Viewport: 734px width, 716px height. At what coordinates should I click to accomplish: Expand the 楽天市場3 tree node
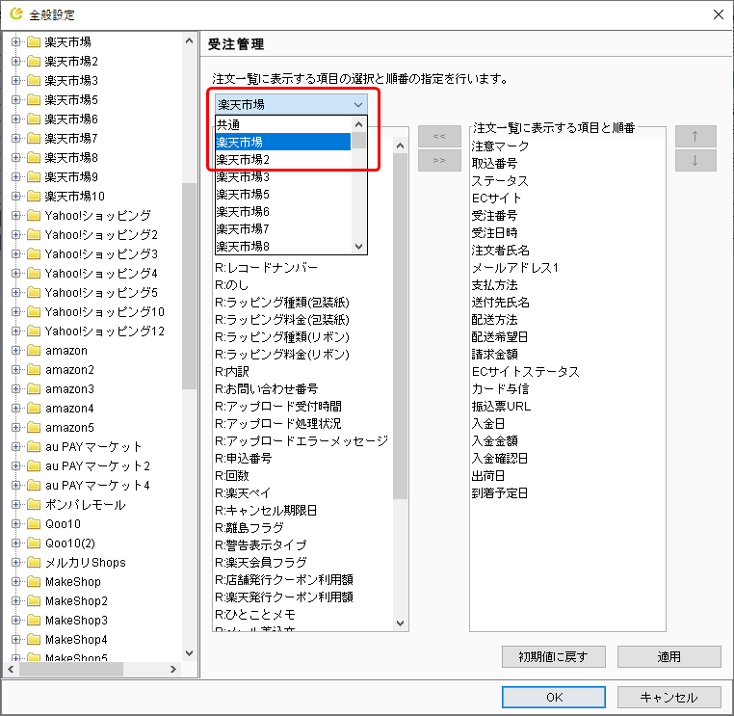16,81
